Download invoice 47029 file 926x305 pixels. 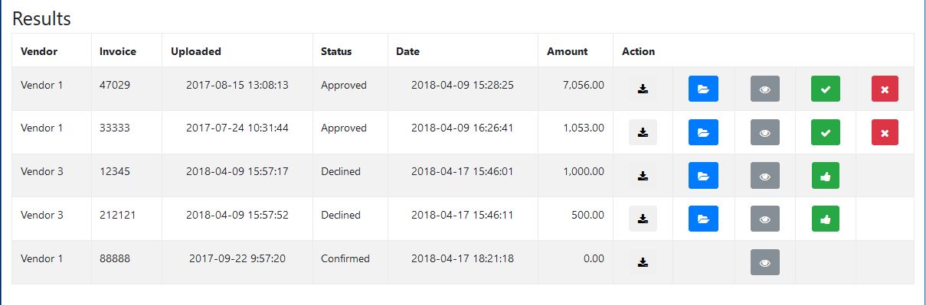coord(643,89)
